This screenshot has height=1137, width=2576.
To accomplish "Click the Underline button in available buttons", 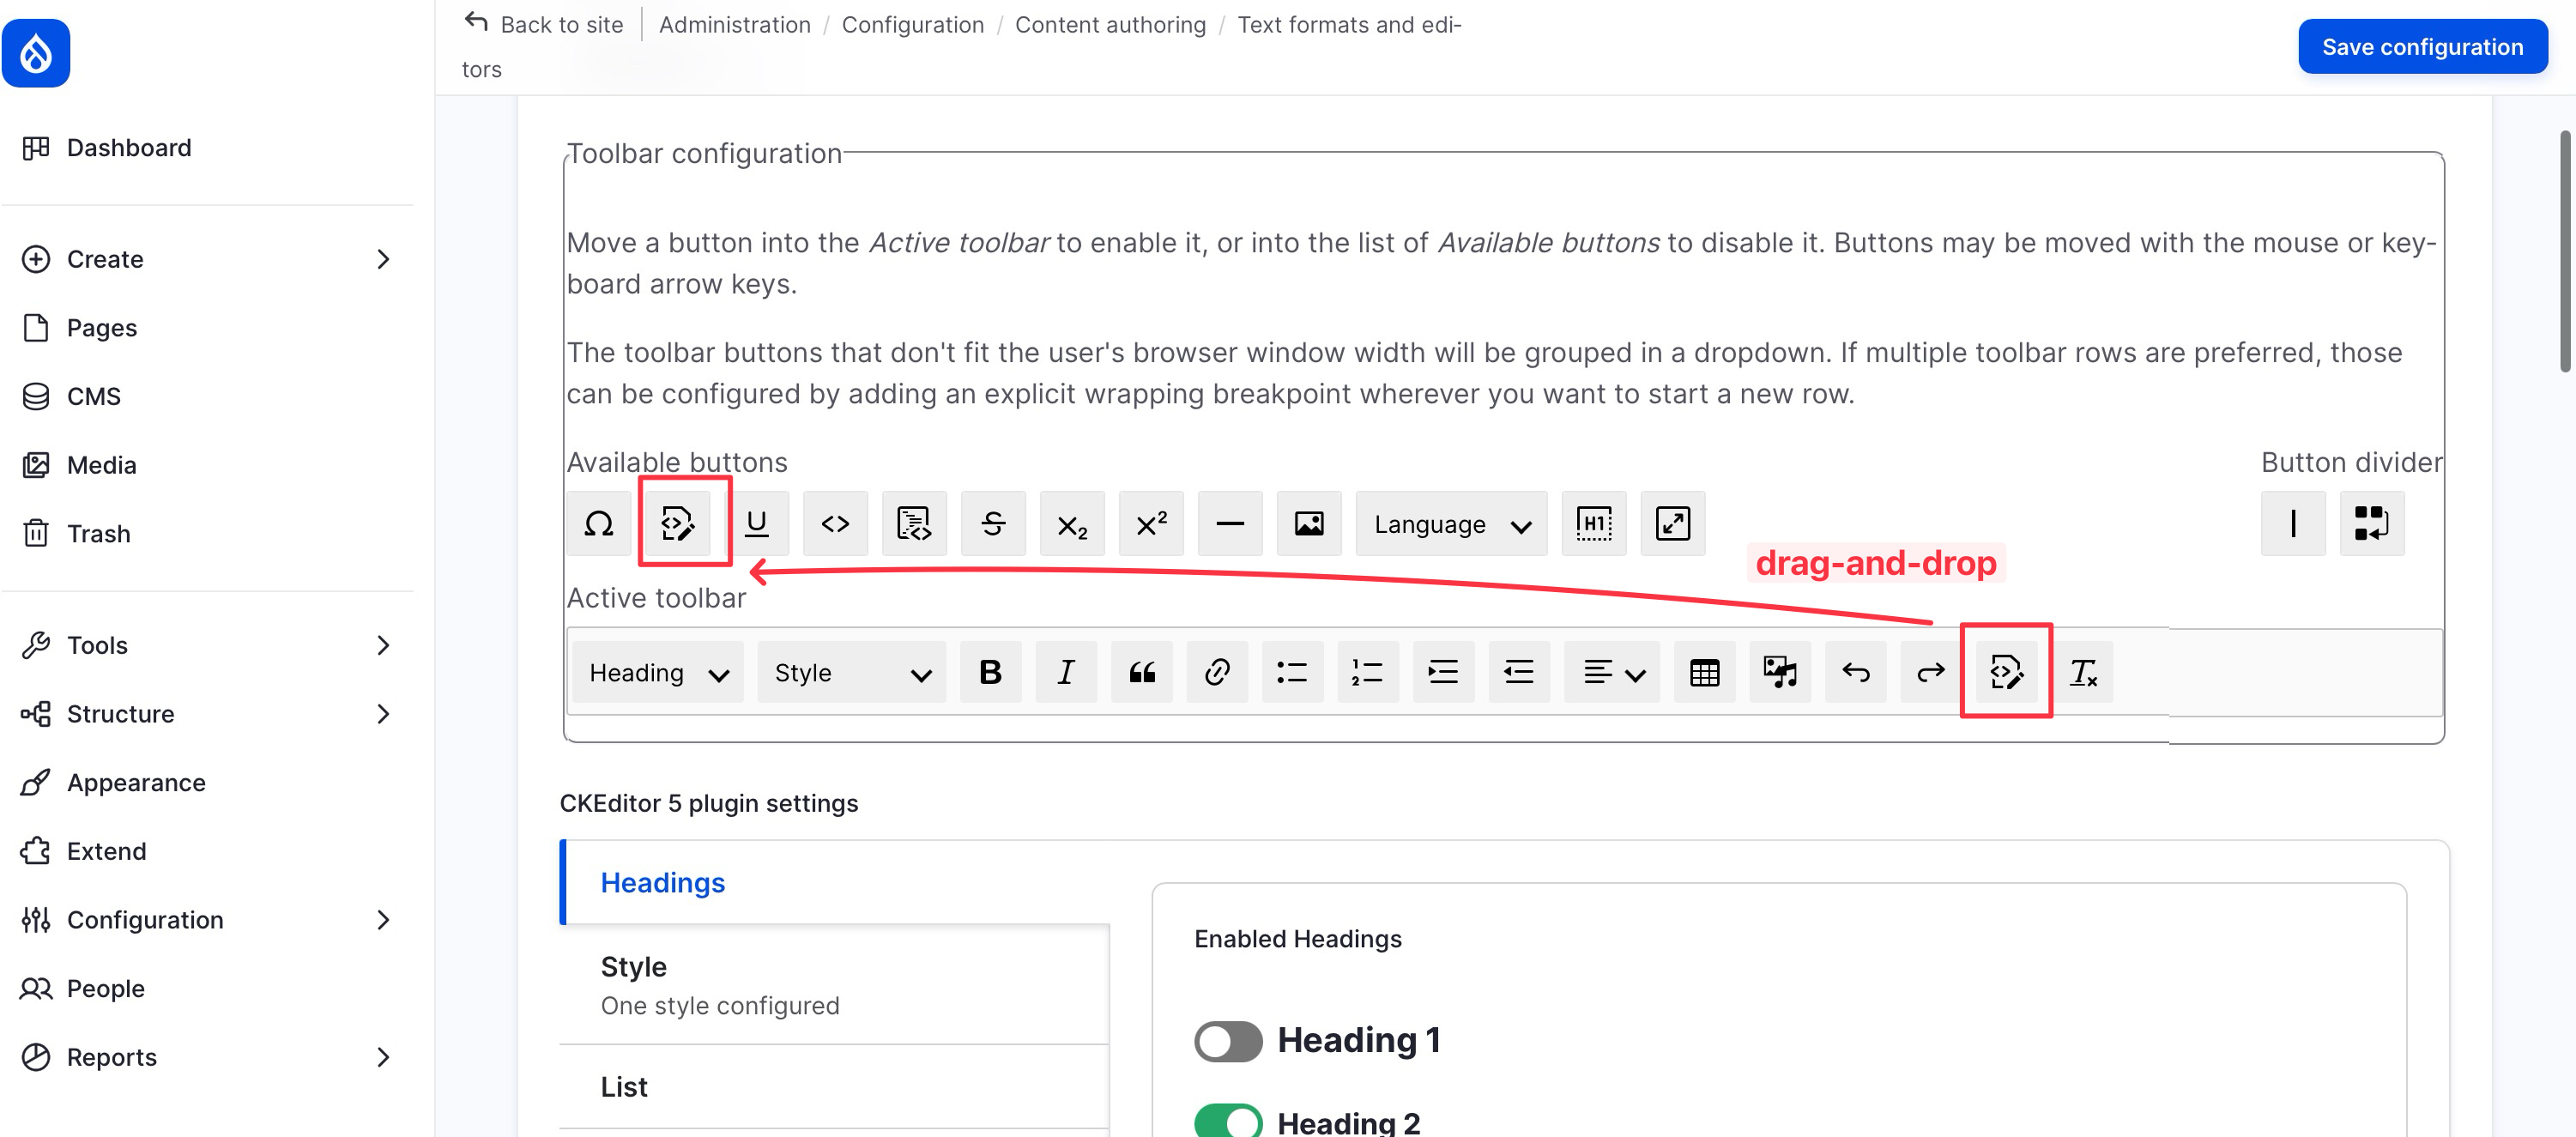I will [757, 523].
